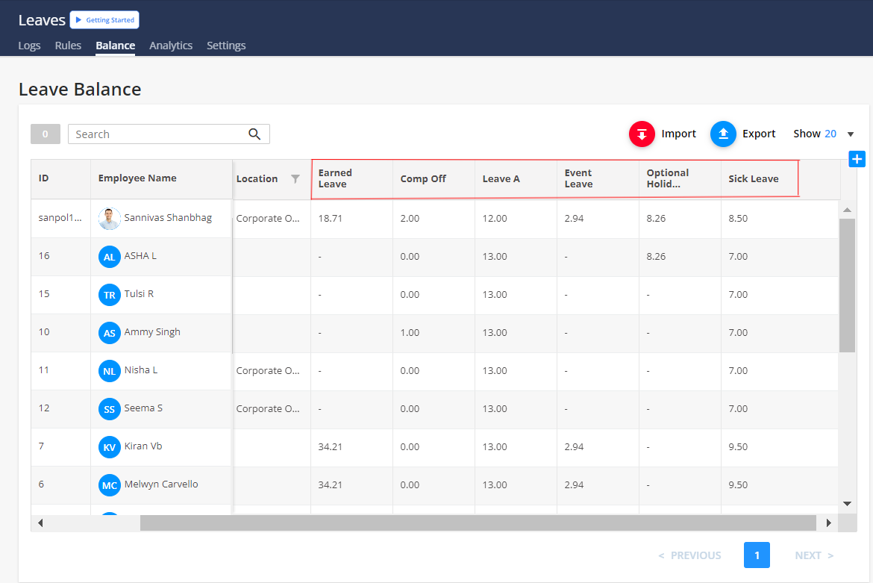
Task: Open the Location column filter
Action: [295, 179]
